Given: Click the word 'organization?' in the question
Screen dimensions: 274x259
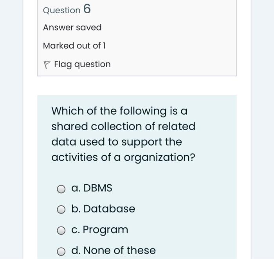Looking at the screenshot, I should tap(159, 157).
